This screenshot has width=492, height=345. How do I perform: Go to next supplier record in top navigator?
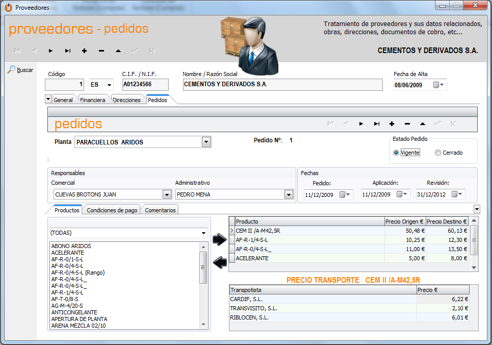pyautogui.click(x=50, y=51)
